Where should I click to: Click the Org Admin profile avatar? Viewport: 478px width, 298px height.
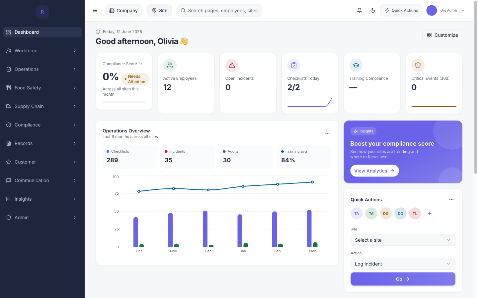[x=432, y=11]
